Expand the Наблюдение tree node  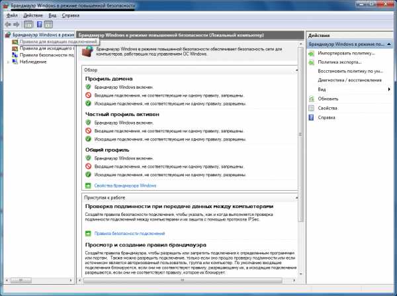pyautogui.click(x=7, y=62)
